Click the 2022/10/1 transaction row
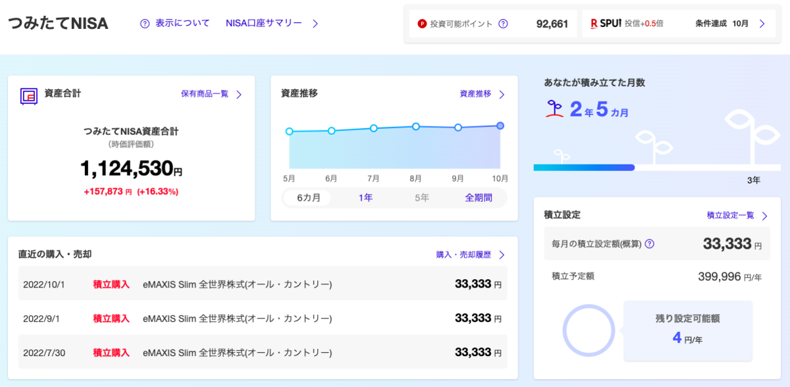The height and width of the screenshot is (387, 790). click(263, 284)
